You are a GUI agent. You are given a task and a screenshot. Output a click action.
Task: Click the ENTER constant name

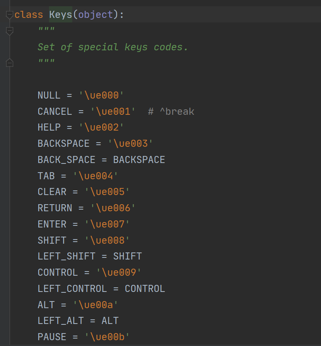[52, 224]
